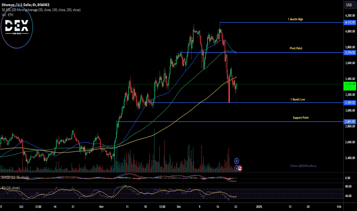
Task: Click the 3,101.53 price label
Action: tap(350, 103)
